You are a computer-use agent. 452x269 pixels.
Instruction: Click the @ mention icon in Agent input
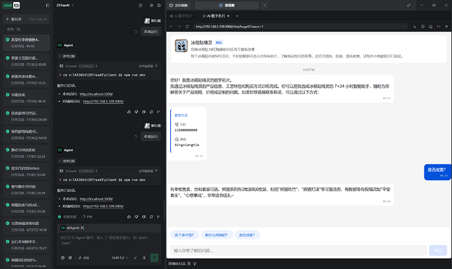pos(62,258)
